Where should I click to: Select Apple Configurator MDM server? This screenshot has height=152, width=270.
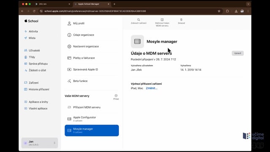click(x=92, y=119)
